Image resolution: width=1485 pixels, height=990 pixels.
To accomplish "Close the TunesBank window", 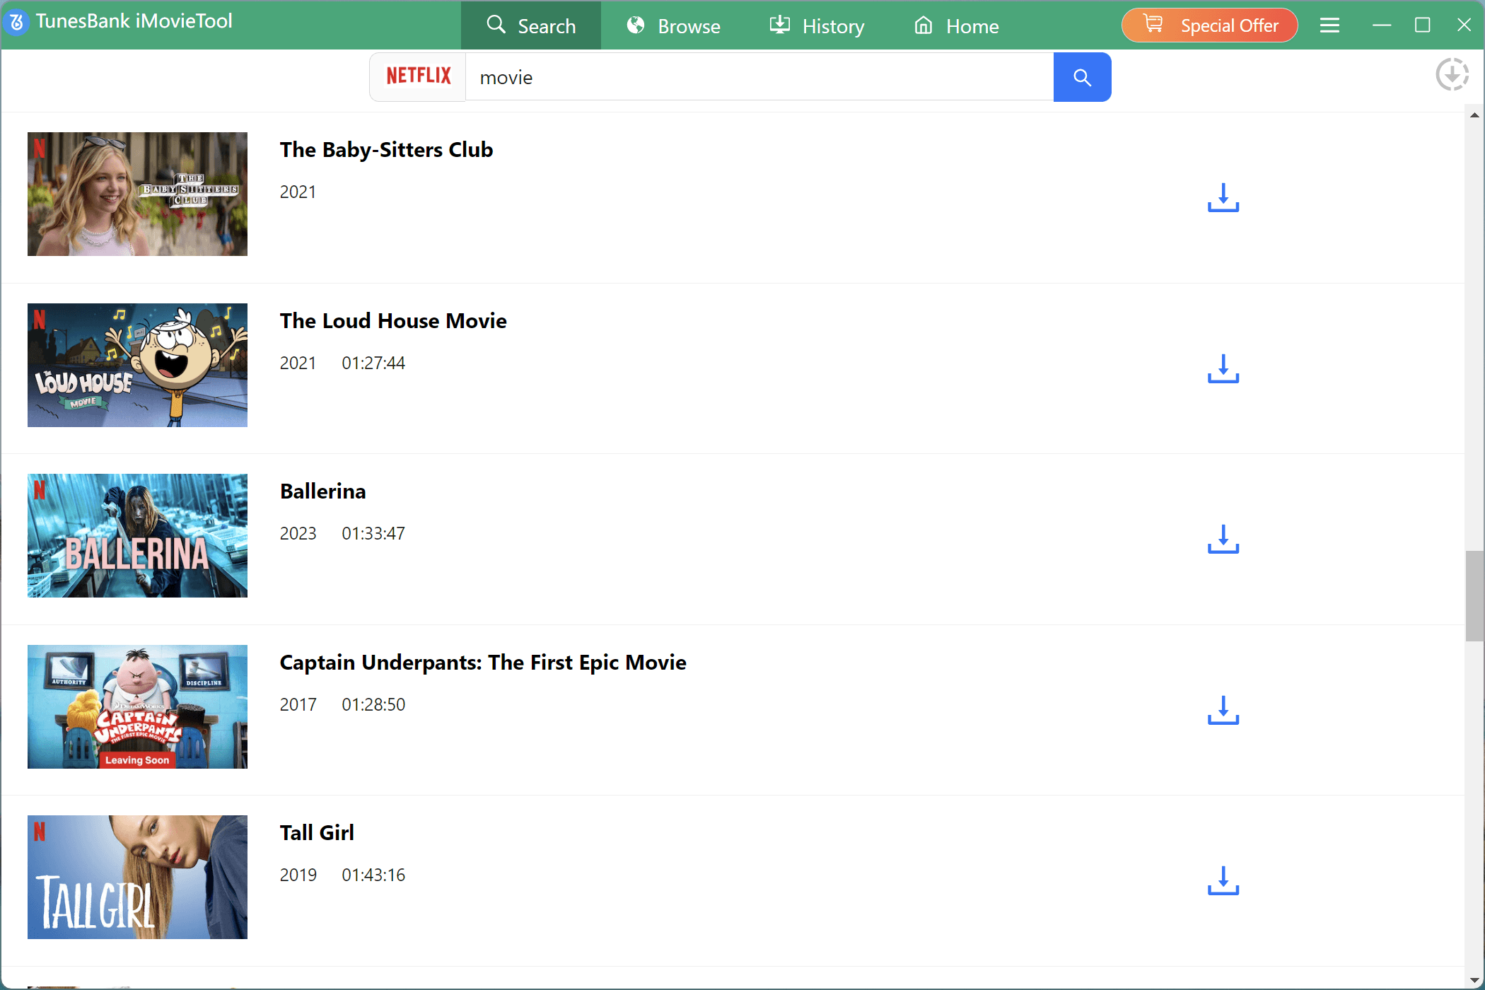I will point(1464,25).
